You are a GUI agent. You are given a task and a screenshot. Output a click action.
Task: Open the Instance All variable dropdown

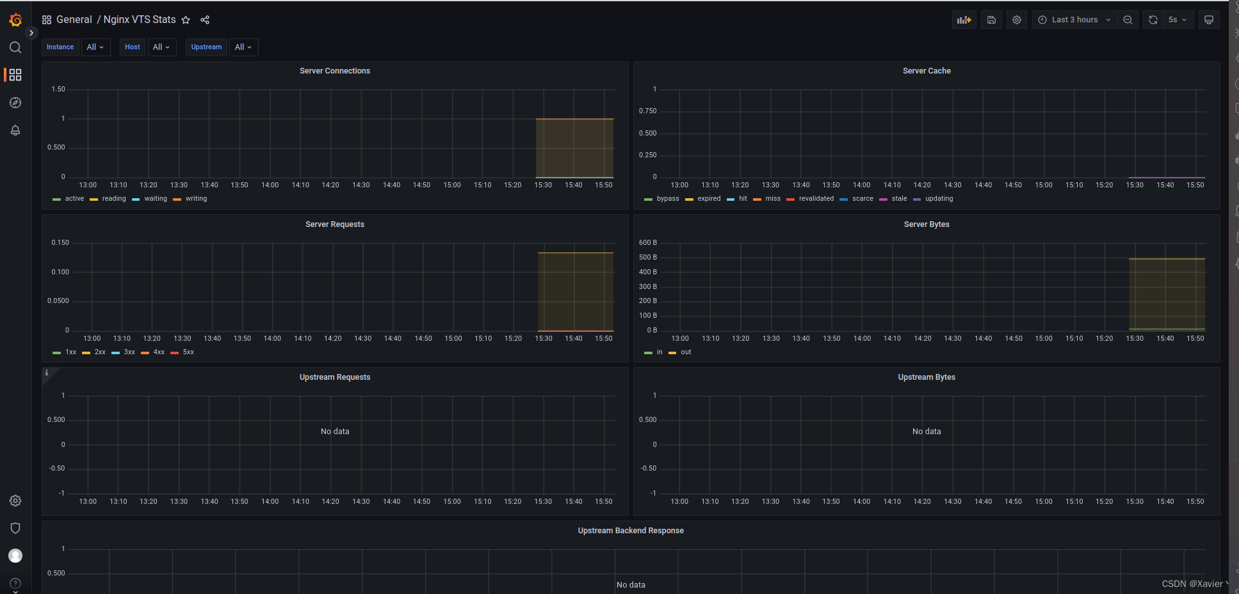point(96,47)
